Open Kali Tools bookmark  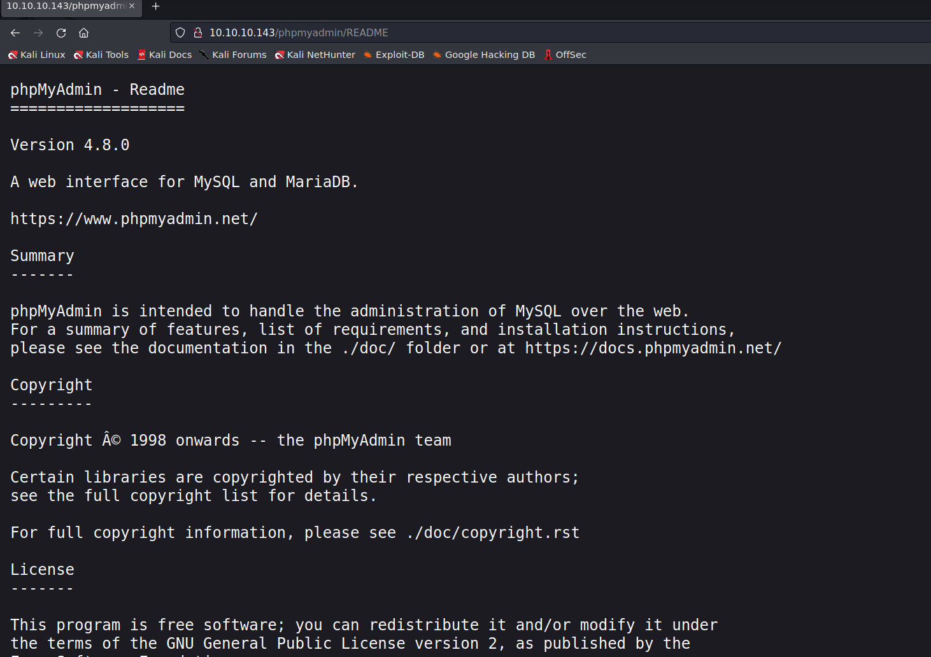pyautogui.click(x=101, y=55)
